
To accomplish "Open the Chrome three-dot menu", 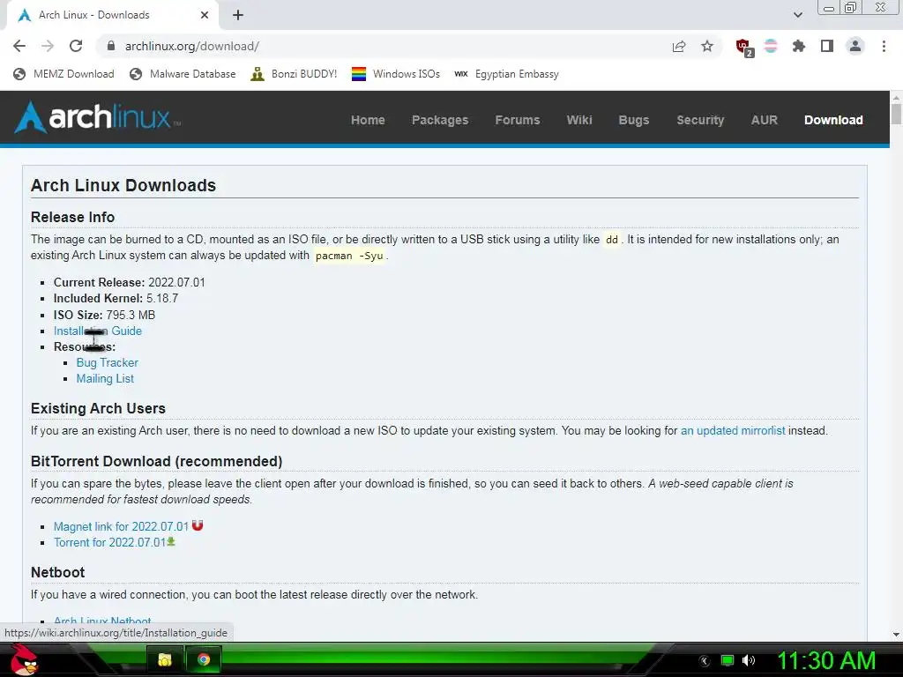I will (884, 46).
